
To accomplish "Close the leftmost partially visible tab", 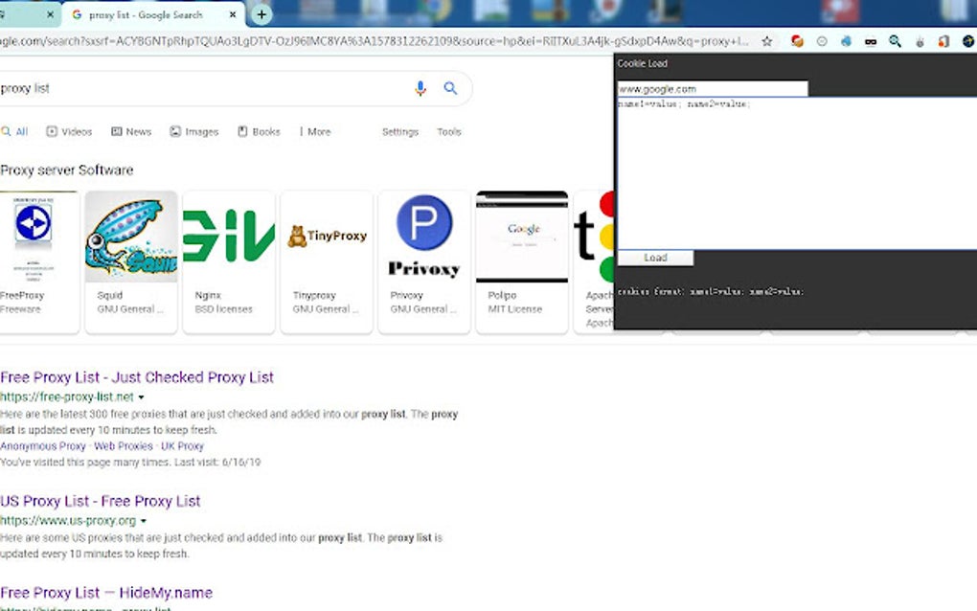I will pyautogui.click(x=50, y=14).
